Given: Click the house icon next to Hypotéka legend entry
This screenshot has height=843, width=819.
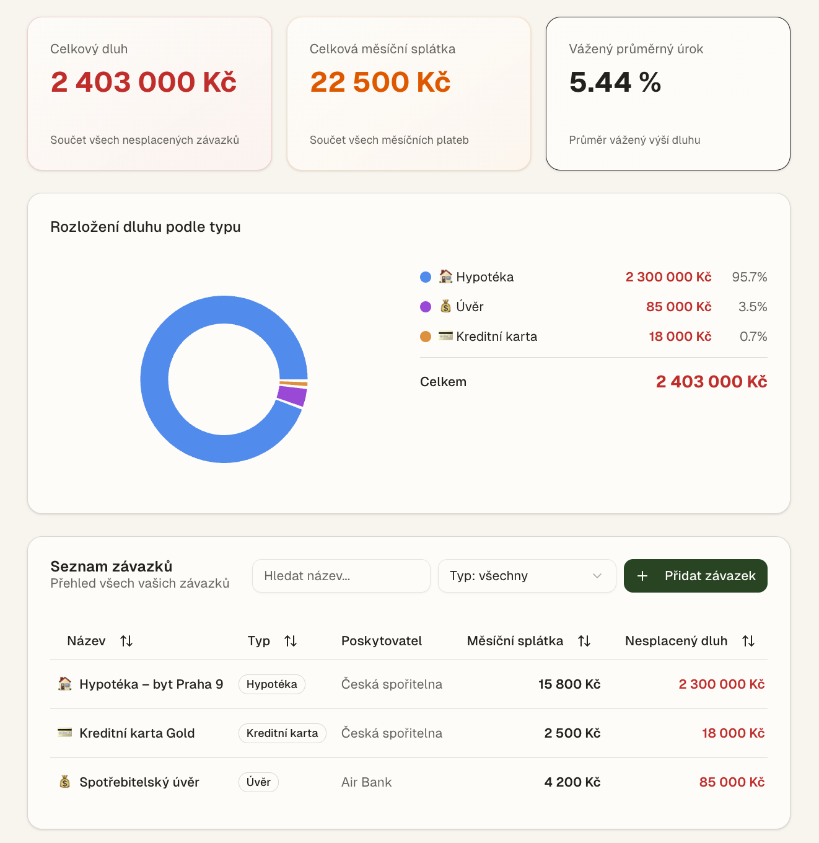Looking at the screenshot, I should pos(446,276).
